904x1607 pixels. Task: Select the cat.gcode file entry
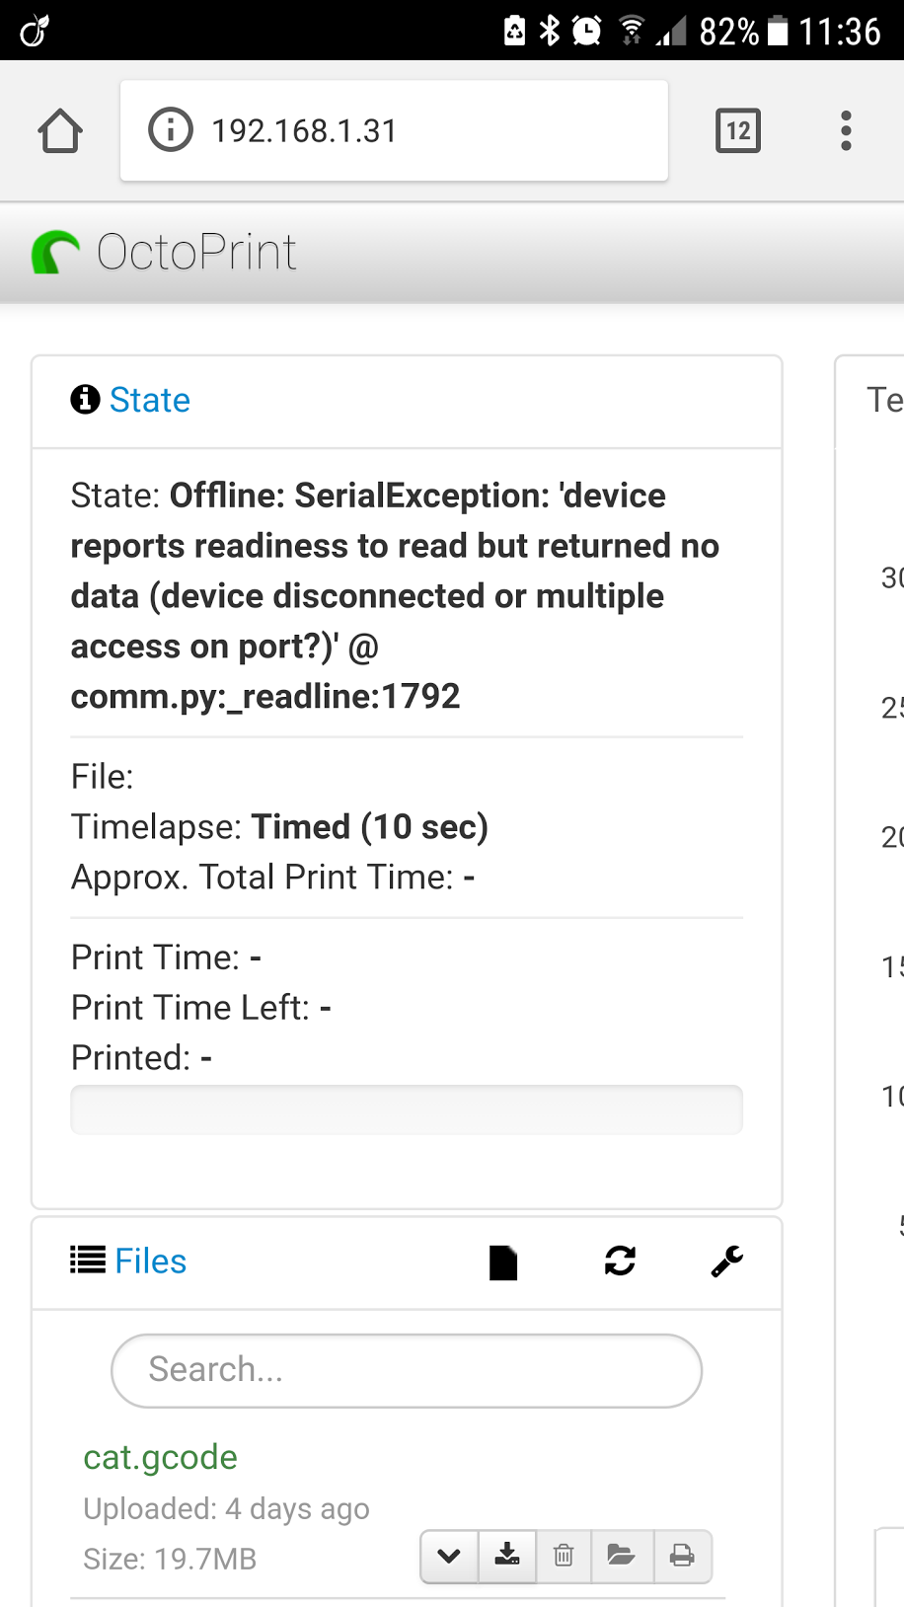160,1457
